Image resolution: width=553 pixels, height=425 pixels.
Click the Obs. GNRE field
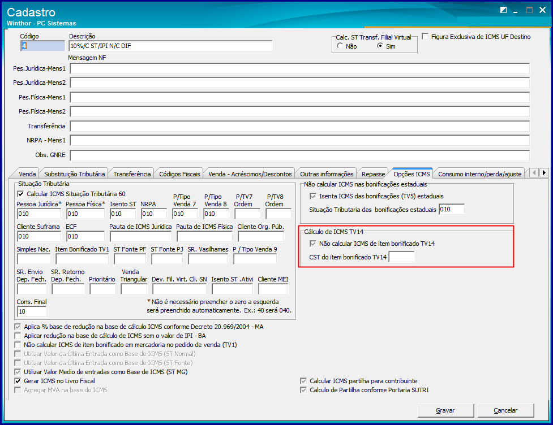pyautogui.click(x=300, y=155)
